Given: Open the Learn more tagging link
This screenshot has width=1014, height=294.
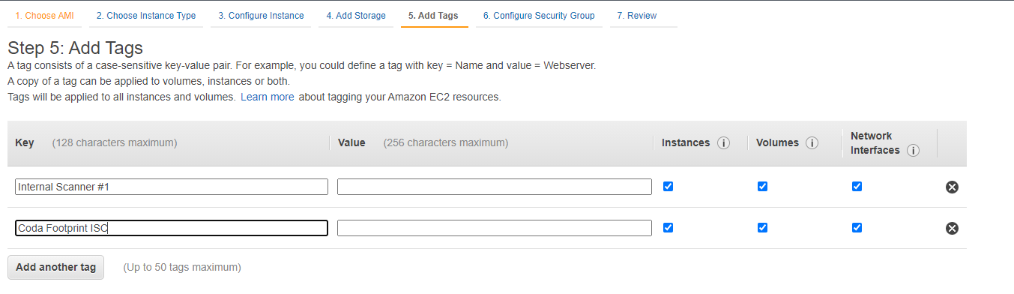Looking at the screenshot, I should click(x=267, y=97).
